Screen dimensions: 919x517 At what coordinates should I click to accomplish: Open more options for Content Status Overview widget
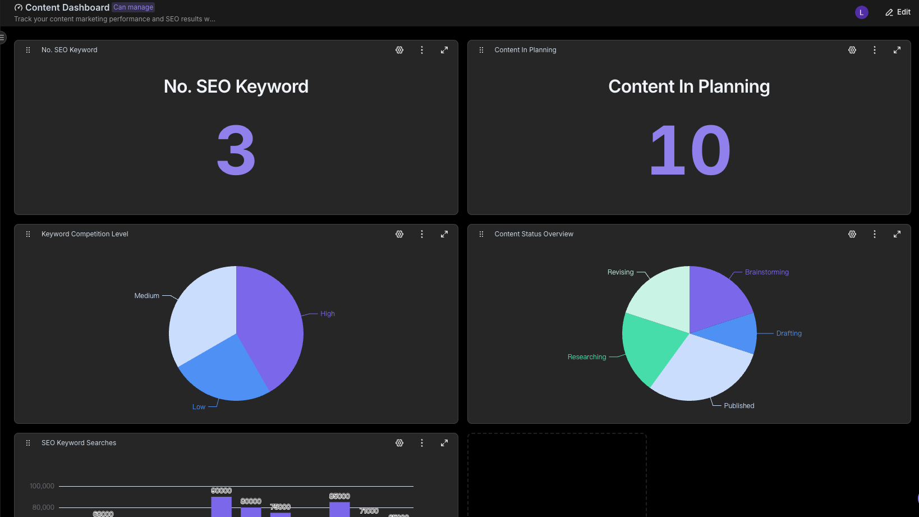(x=875, y=234)
